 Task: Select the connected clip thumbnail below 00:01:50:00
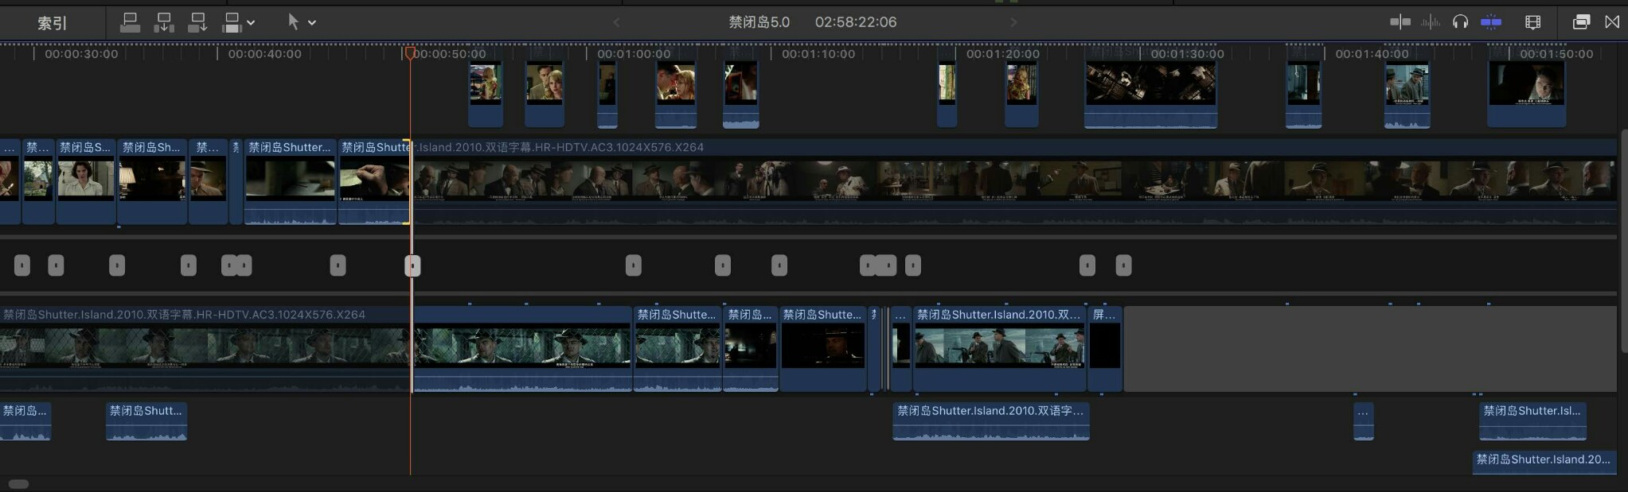pyautogui.click(x=1526, y=94)
